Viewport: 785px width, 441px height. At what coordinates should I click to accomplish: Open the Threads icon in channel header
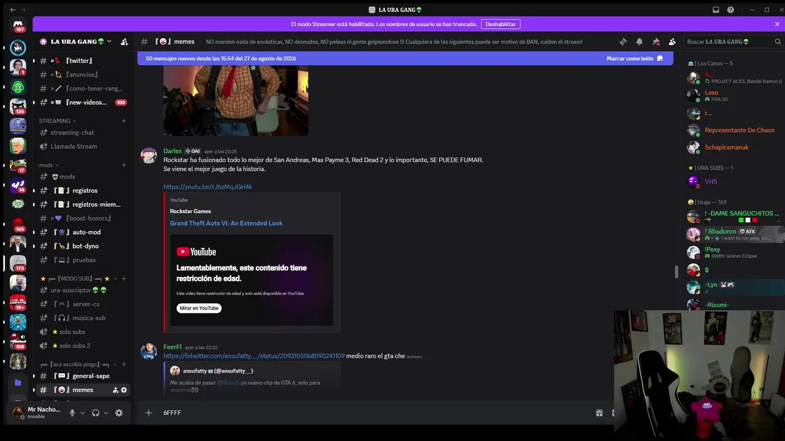pos(623,42)
